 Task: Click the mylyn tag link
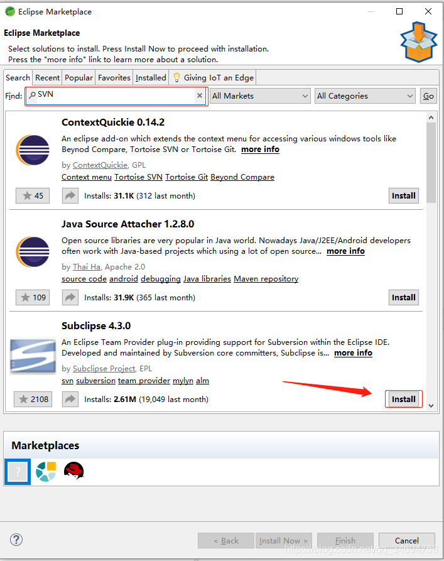pos(183,381)
